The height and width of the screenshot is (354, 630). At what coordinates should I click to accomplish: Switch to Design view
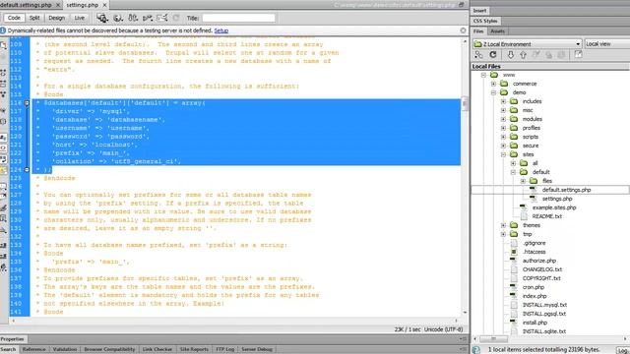click(57, 18)
